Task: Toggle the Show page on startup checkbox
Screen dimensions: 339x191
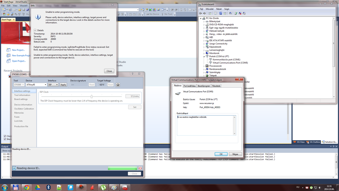Action: click(x=5, y=139)
